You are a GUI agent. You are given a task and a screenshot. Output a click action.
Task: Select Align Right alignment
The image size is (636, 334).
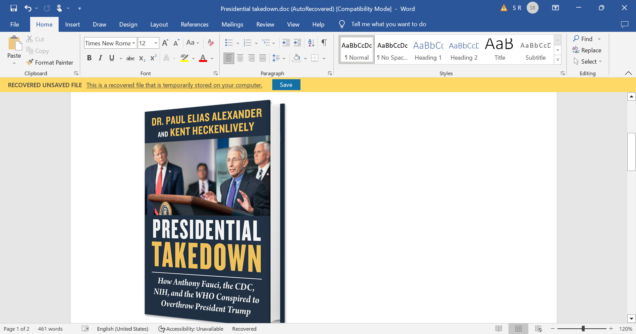tap(251, 58)
